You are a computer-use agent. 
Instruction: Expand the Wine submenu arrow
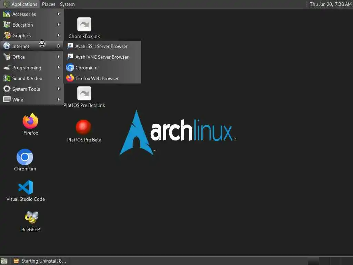59,99
